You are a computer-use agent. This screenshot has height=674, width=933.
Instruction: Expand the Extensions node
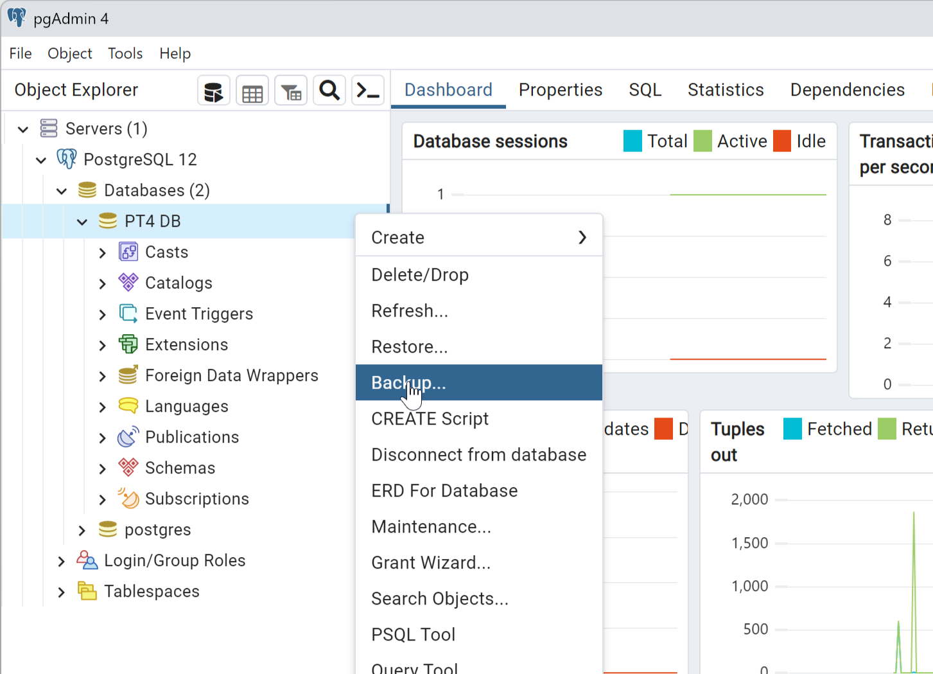tap(103, 345)
